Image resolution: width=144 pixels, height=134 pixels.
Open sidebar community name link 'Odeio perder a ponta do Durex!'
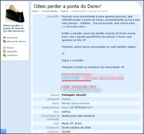point(14,27)
